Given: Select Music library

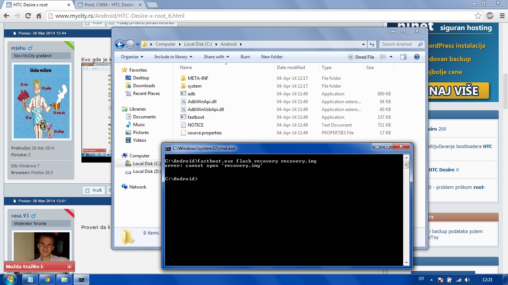Looking at the screenshot, I should coord(135,125).
